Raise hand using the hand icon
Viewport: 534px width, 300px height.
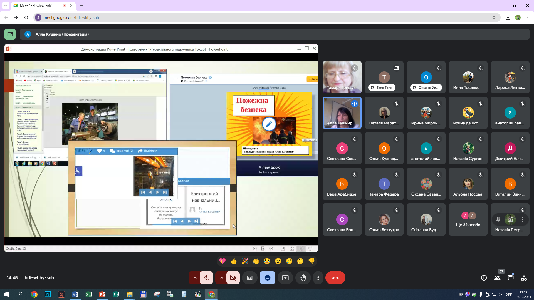(303, 278)
